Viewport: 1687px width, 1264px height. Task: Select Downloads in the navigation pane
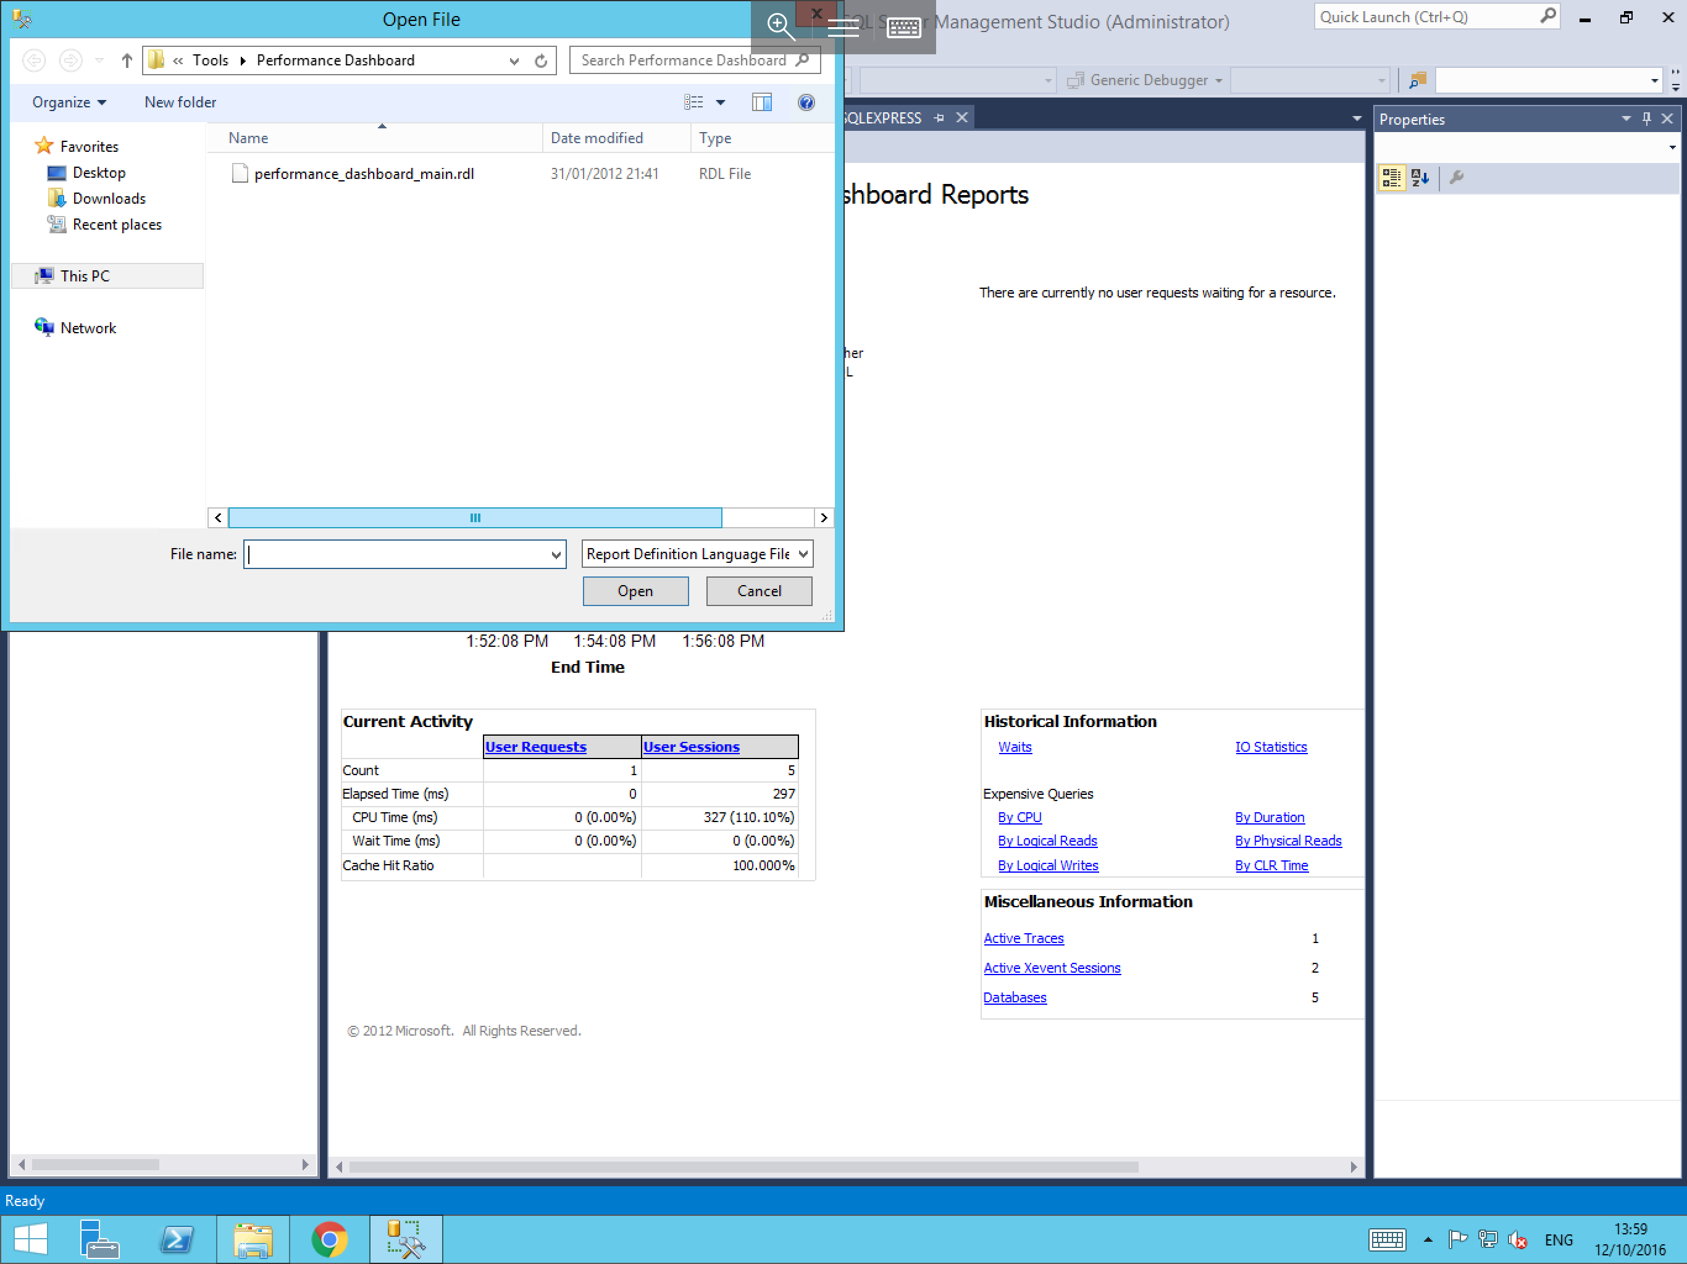click(x=108, y=198)
